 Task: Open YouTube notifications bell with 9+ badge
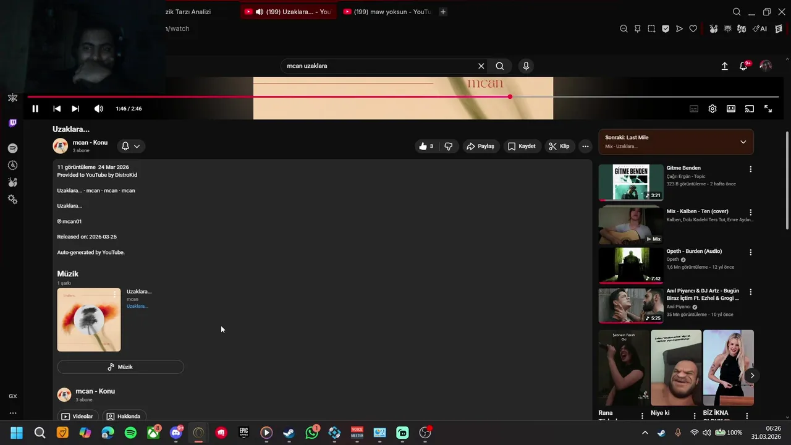click(744, 66)
